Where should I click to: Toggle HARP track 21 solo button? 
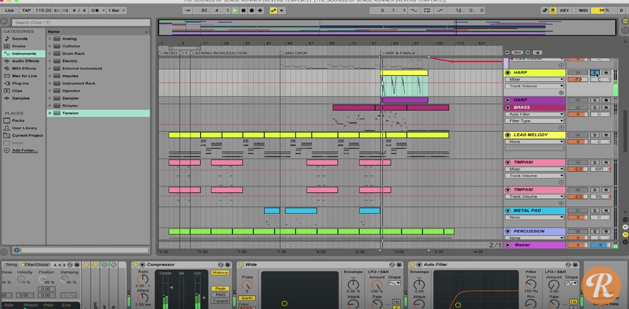point(595,73)
